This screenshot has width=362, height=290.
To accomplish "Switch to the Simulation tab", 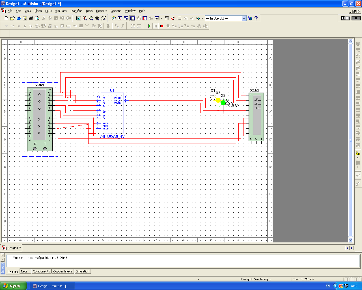I will point(82,271).
